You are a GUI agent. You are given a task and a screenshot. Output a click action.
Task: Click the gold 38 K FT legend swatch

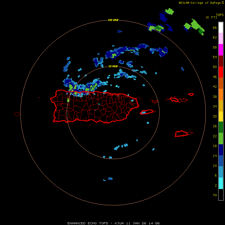pyautogui.click(x=221, y=106)
